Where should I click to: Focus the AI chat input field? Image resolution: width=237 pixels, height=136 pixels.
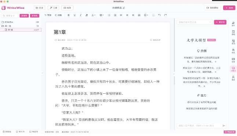click(199, 126)
